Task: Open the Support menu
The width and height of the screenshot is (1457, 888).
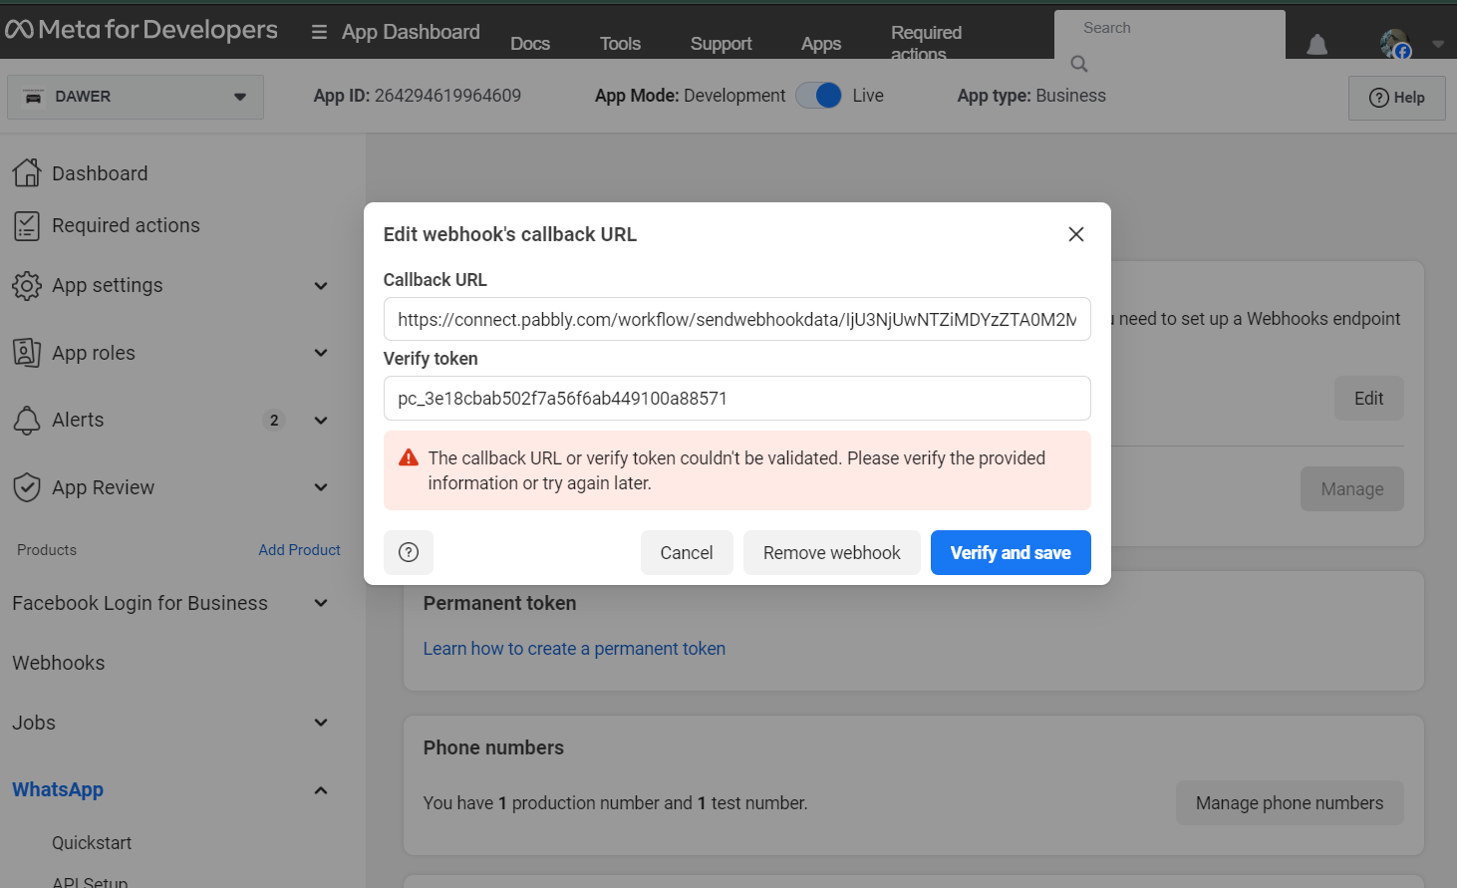Action: (x=722, y=44)
